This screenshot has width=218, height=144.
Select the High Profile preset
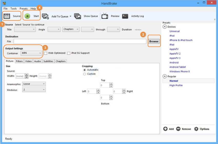pos(176,85)
